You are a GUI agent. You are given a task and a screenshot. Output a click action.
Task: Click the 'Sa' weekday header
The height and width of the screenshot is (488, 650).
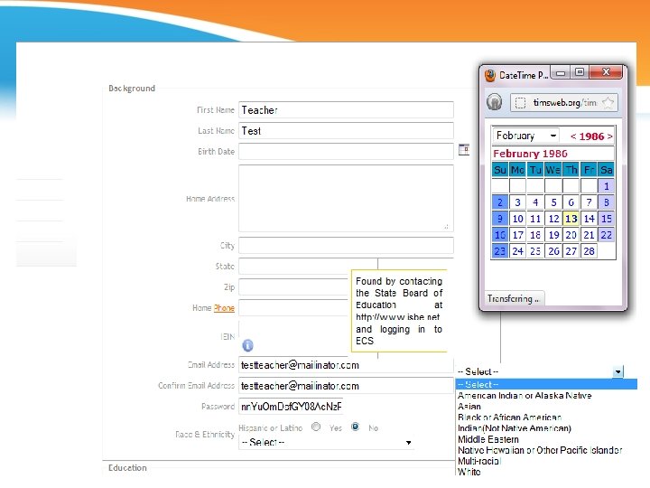click(606, 170)
